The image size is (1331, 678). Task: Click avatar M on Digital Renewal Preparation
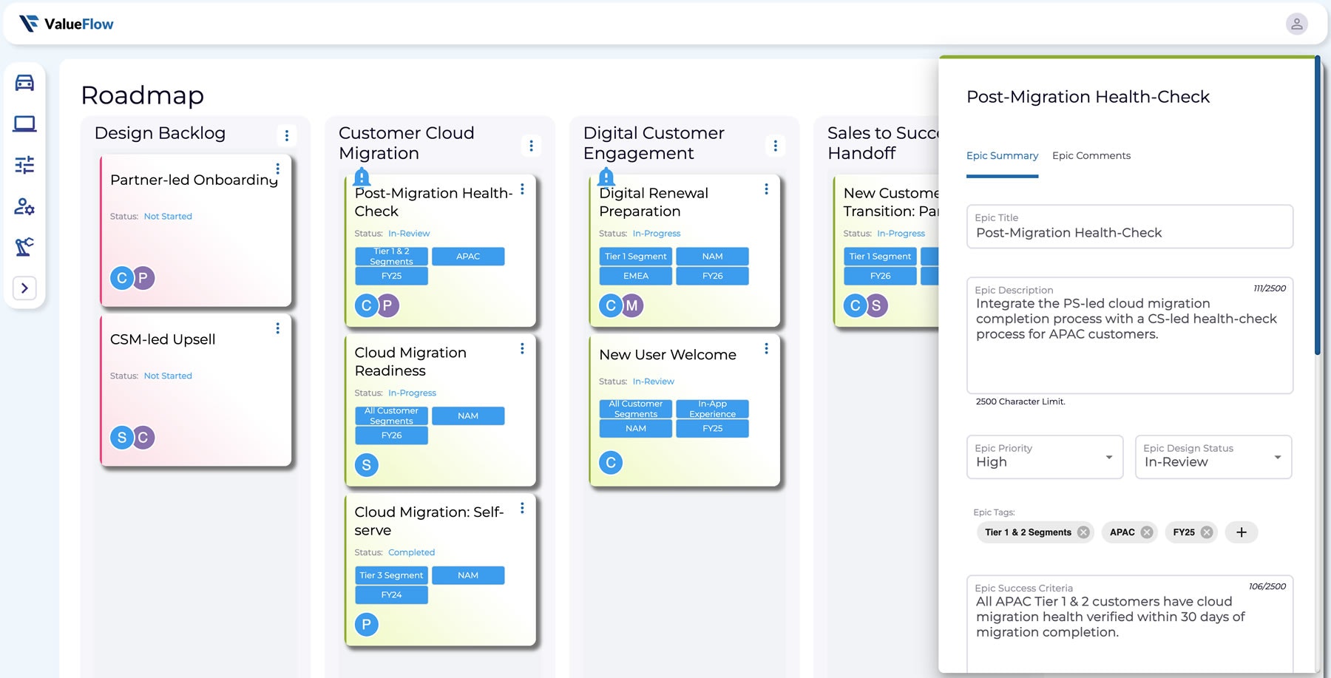632,305
